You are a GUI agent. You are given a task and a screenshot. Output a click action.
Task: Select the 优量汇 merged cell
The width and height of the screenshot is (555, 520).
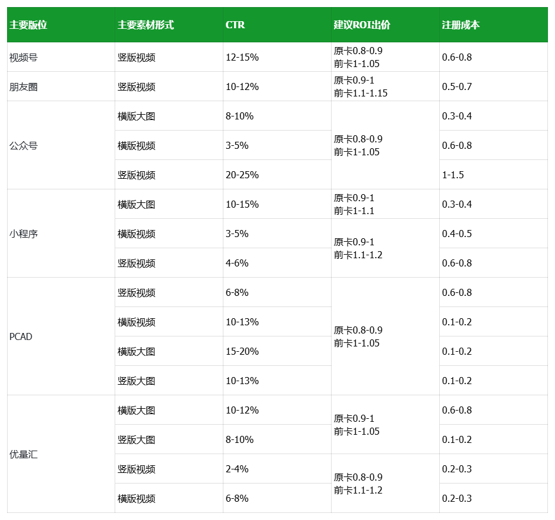(61, 454)
